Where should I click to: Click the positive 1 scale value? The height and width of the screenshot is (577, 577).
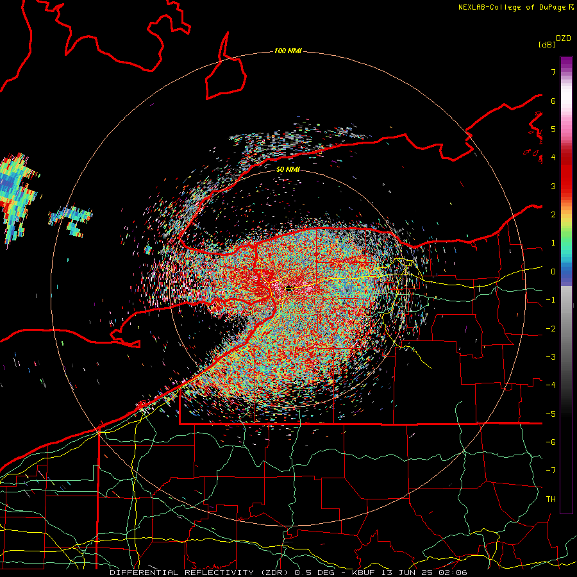[553, 243]
